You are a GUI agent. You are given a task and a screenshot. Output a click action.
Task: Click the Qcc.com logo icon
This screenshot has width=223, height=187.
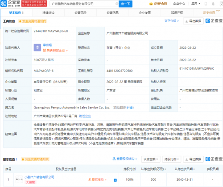click(4, 4)
